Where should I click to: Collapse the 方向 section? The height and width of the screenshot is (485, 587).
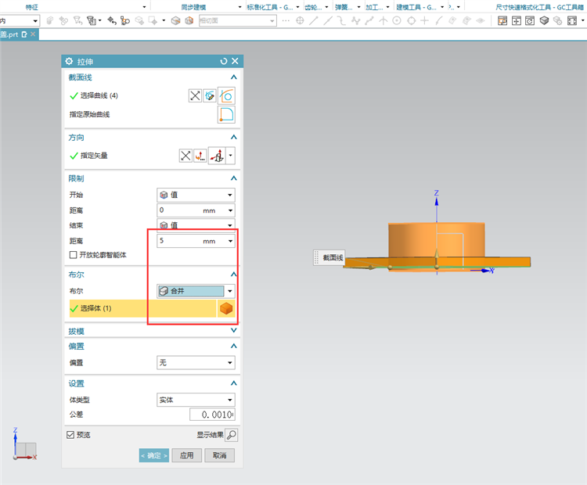pyautogui.click(x=233, y=137)
